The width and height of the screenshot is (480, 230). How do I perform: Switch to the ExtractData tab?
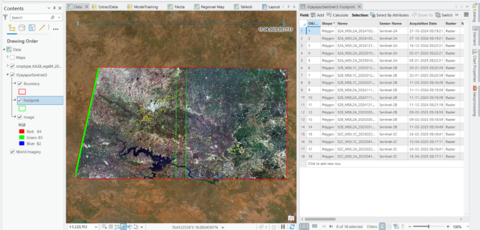(104, 6)
